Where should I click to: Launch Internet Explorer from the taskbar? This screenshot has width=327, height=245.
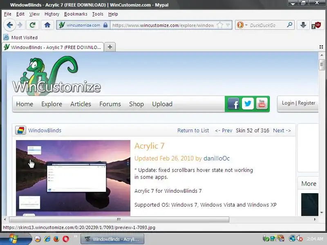pyautogui.click(x=47, y=239)
